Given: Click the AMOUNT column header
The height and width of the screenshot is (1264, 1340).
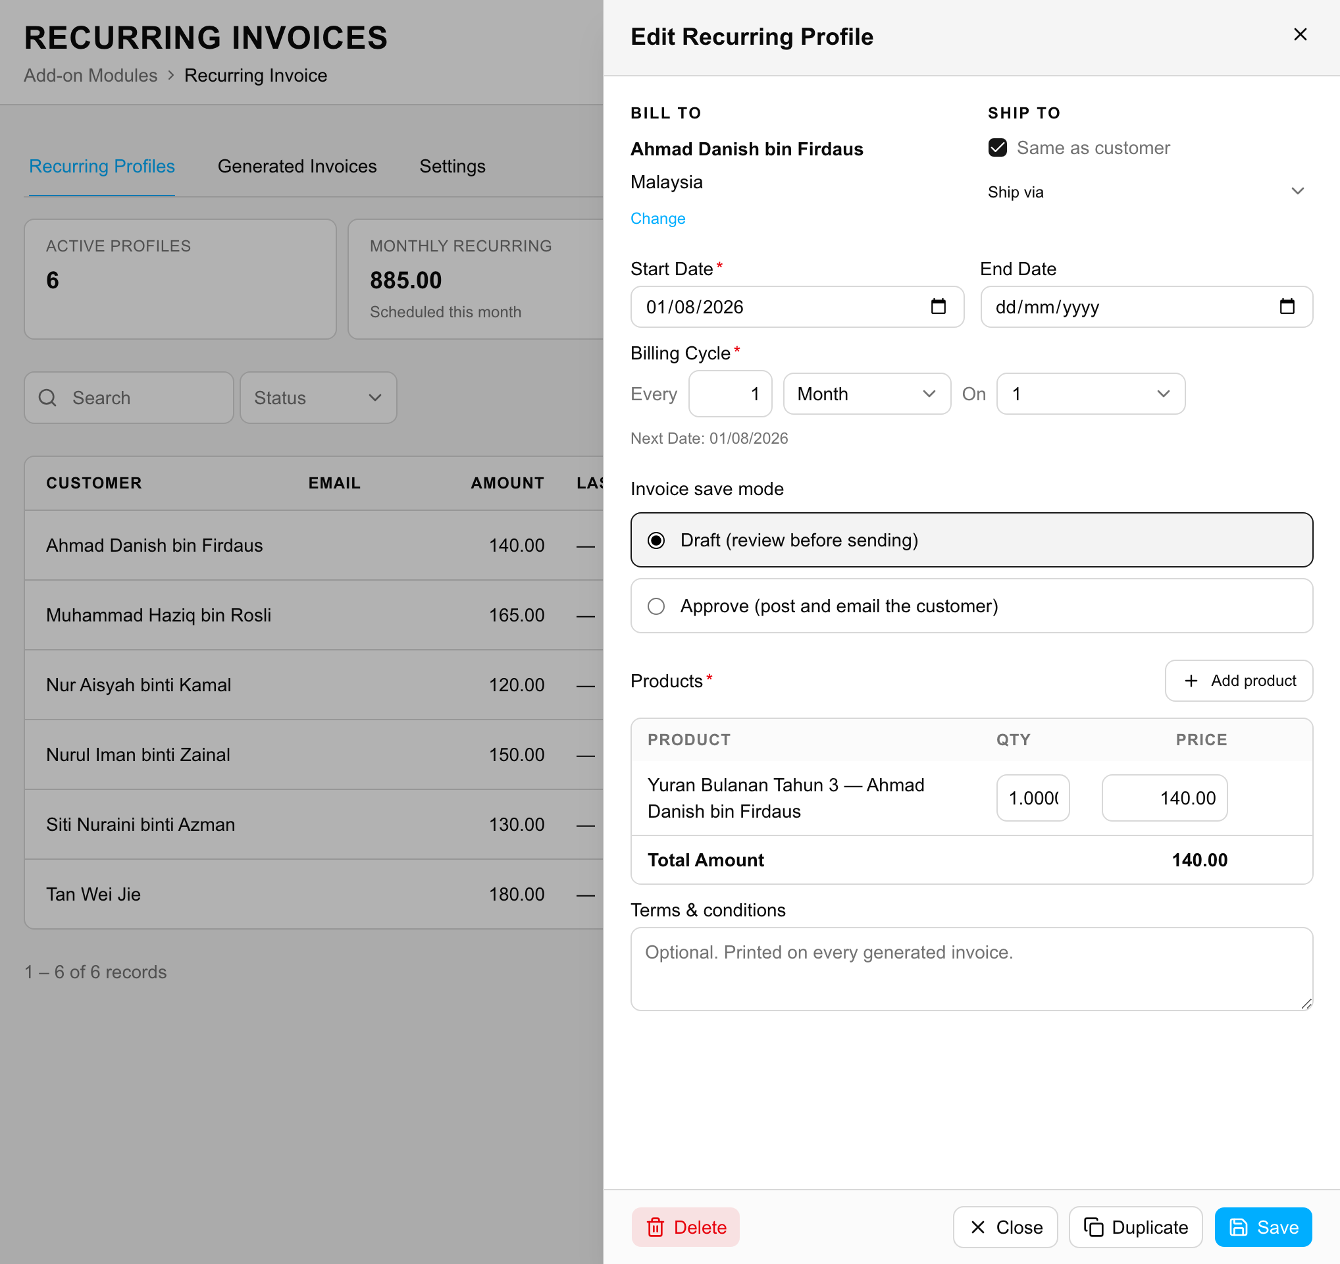Looking at the screenshot, I should [x=507, y=483].
